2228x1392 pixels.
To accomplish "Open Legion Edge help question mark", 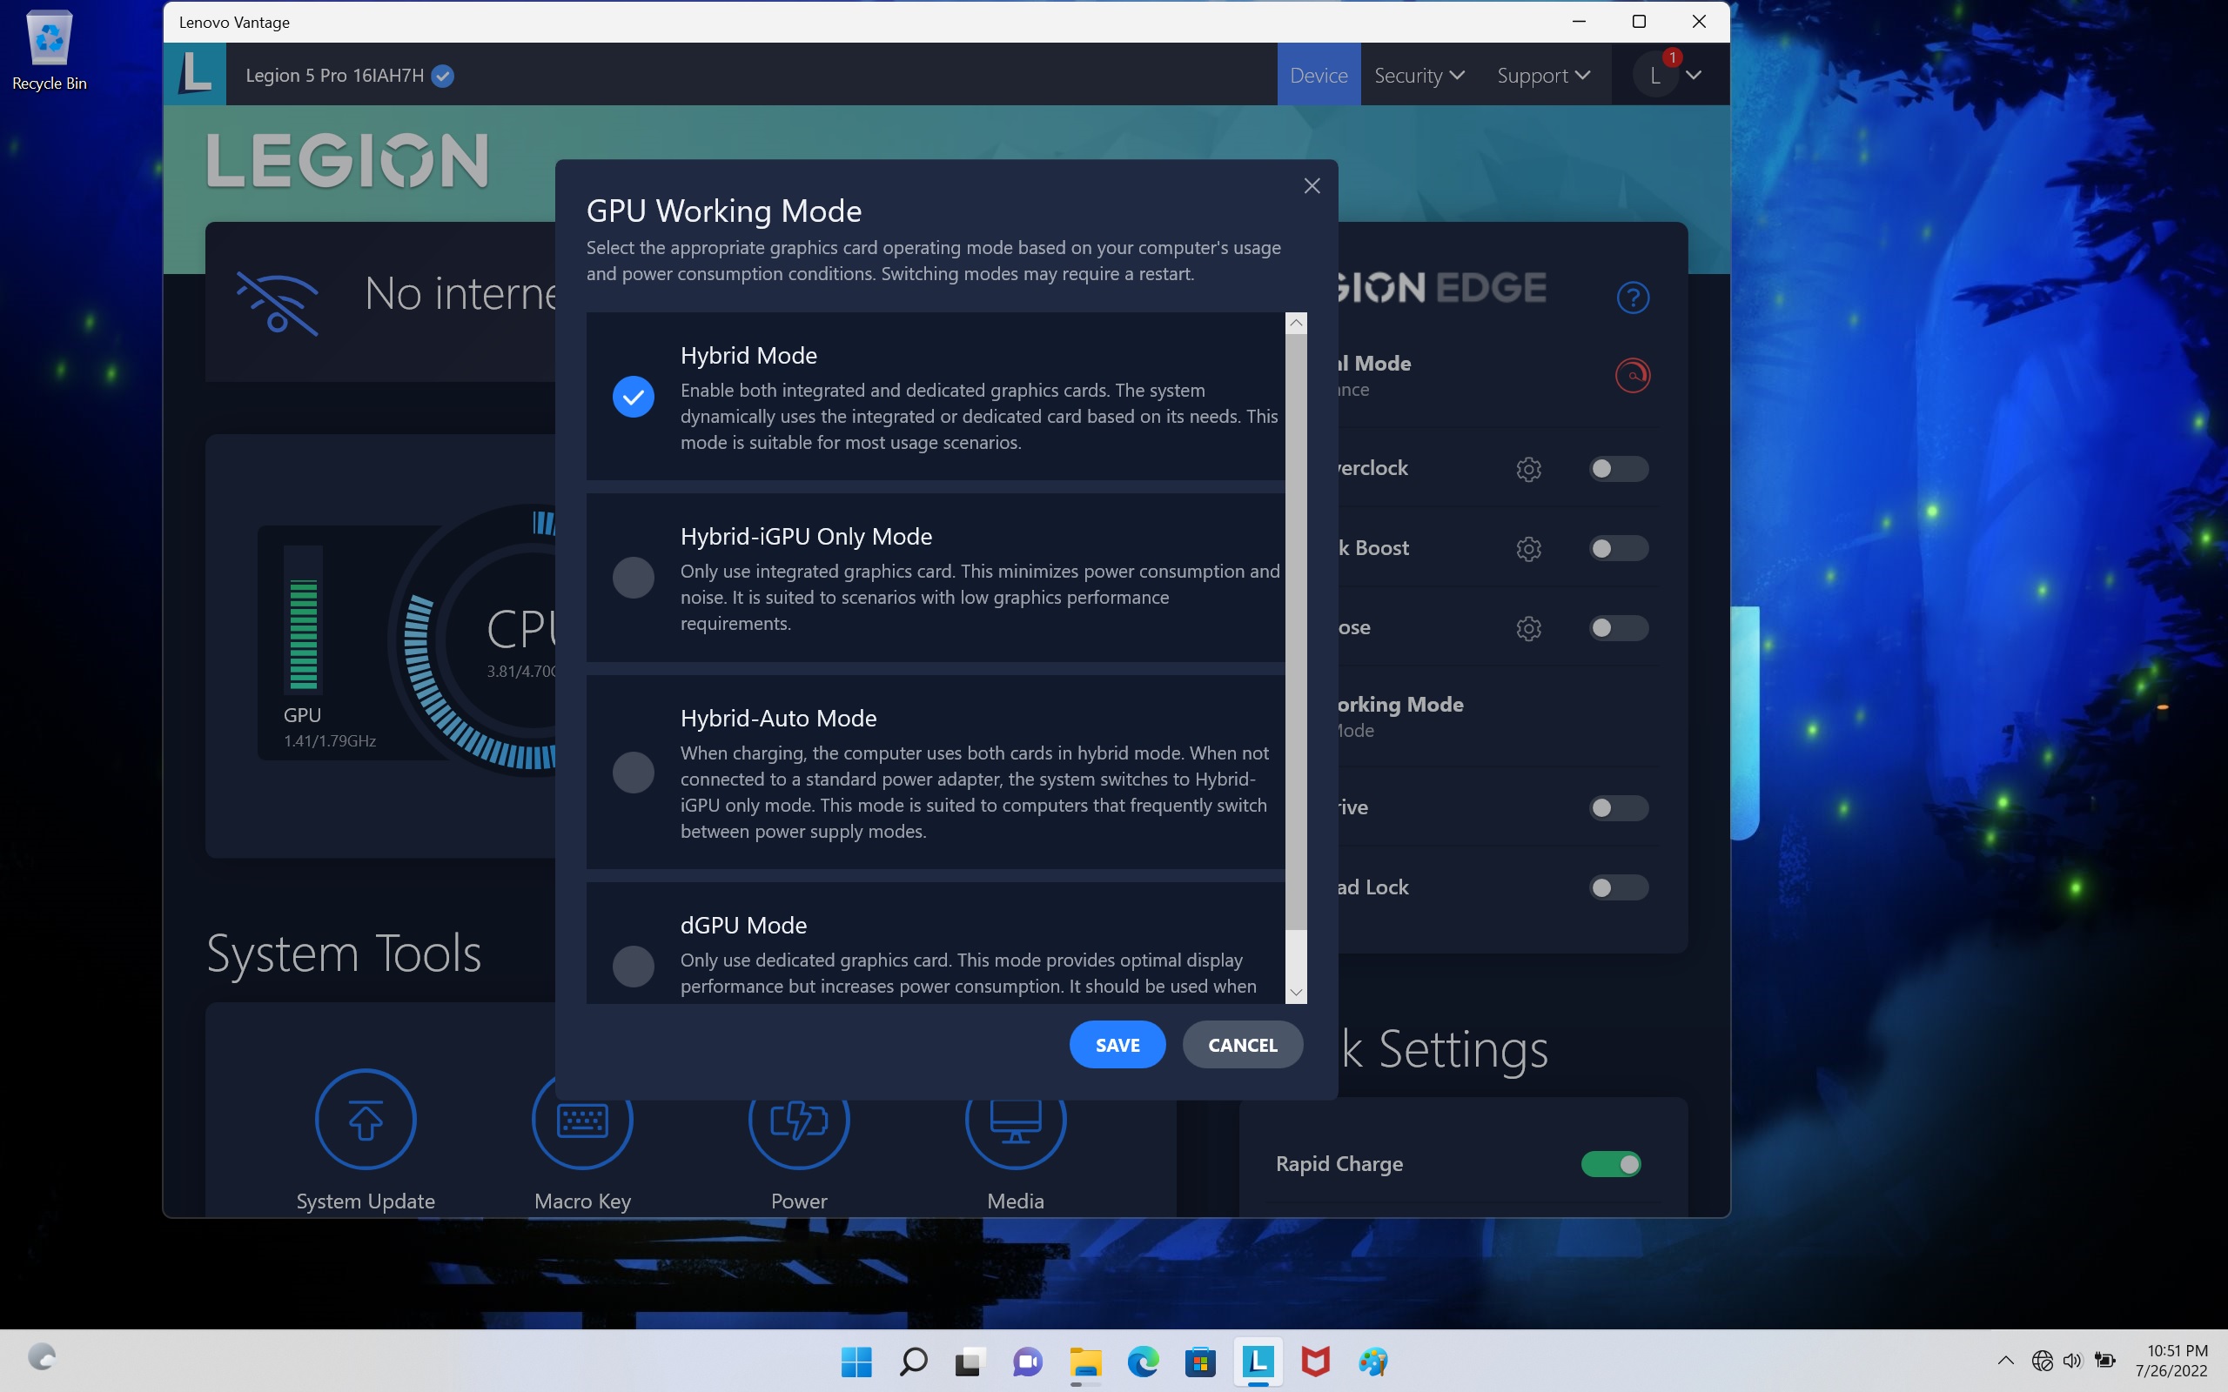I will pos(1633,298).
